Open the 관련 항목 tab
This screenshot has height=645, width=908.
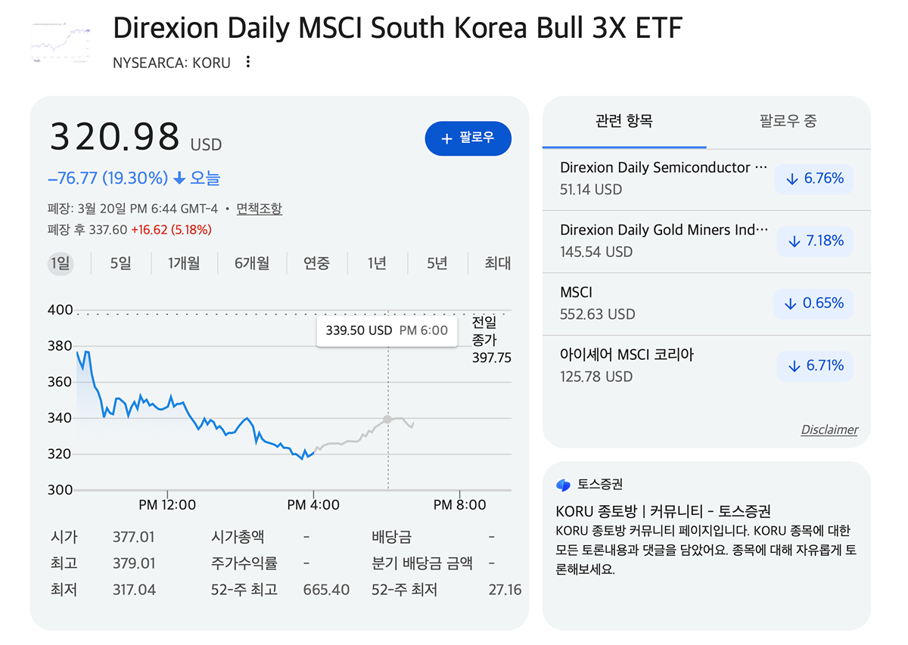pos(624,121)
